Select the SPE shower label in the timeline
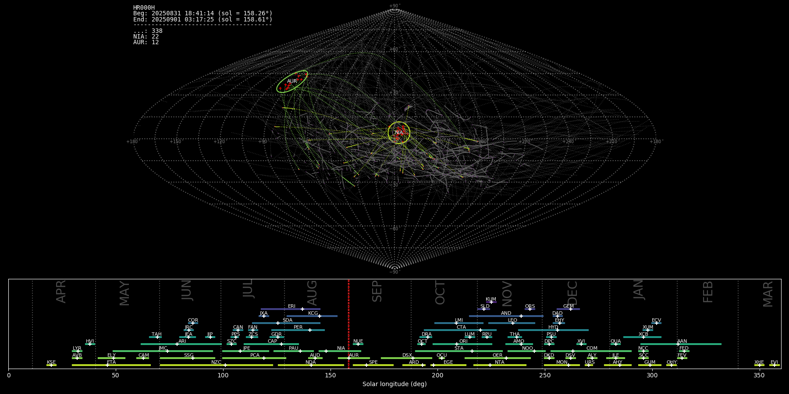Viewport: 789px width, 394px height. (373, 362)
